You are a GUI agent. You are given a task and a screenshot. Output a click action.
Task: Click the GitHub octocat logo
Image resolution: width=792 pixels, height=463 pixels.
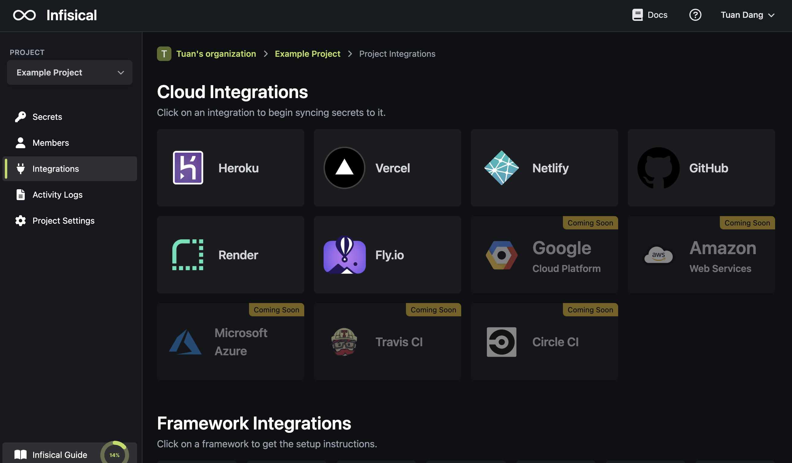point(658,168)
